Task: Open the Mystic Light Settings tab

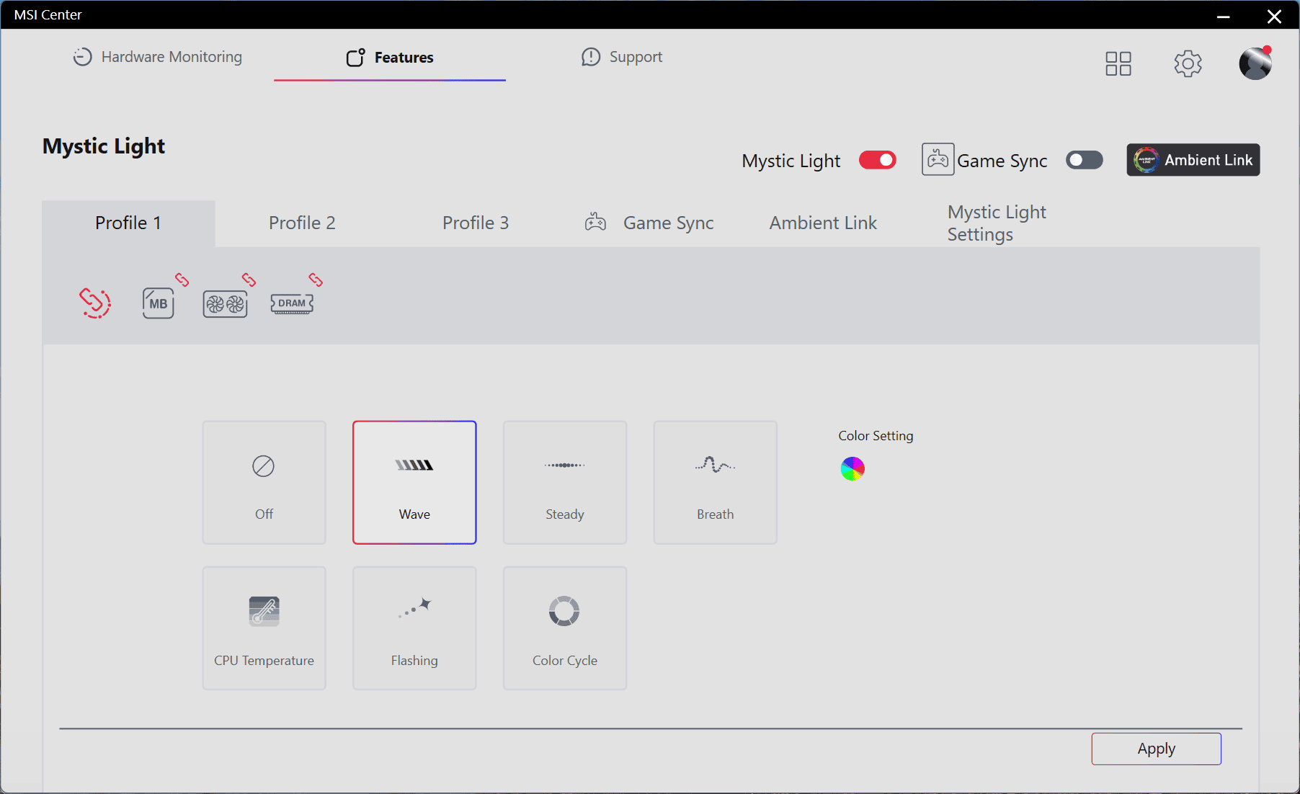Action: [997, 223]
